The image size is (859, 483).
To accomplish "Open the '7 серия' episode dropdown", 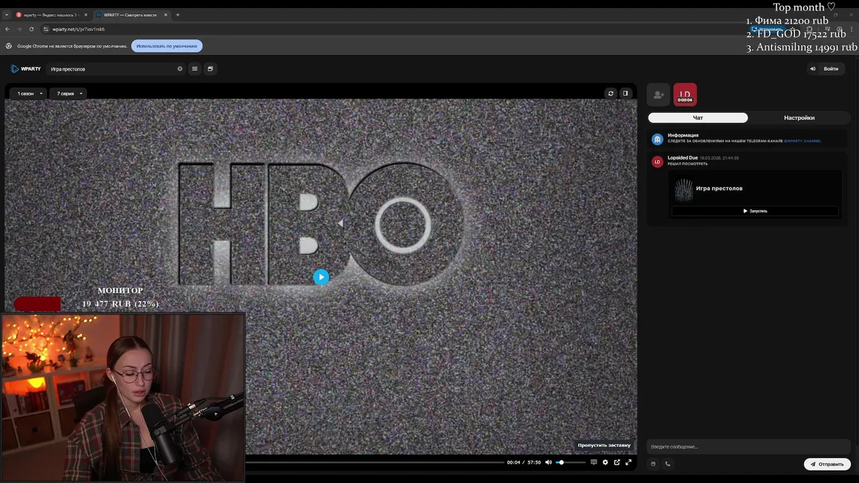I will 69,93.
